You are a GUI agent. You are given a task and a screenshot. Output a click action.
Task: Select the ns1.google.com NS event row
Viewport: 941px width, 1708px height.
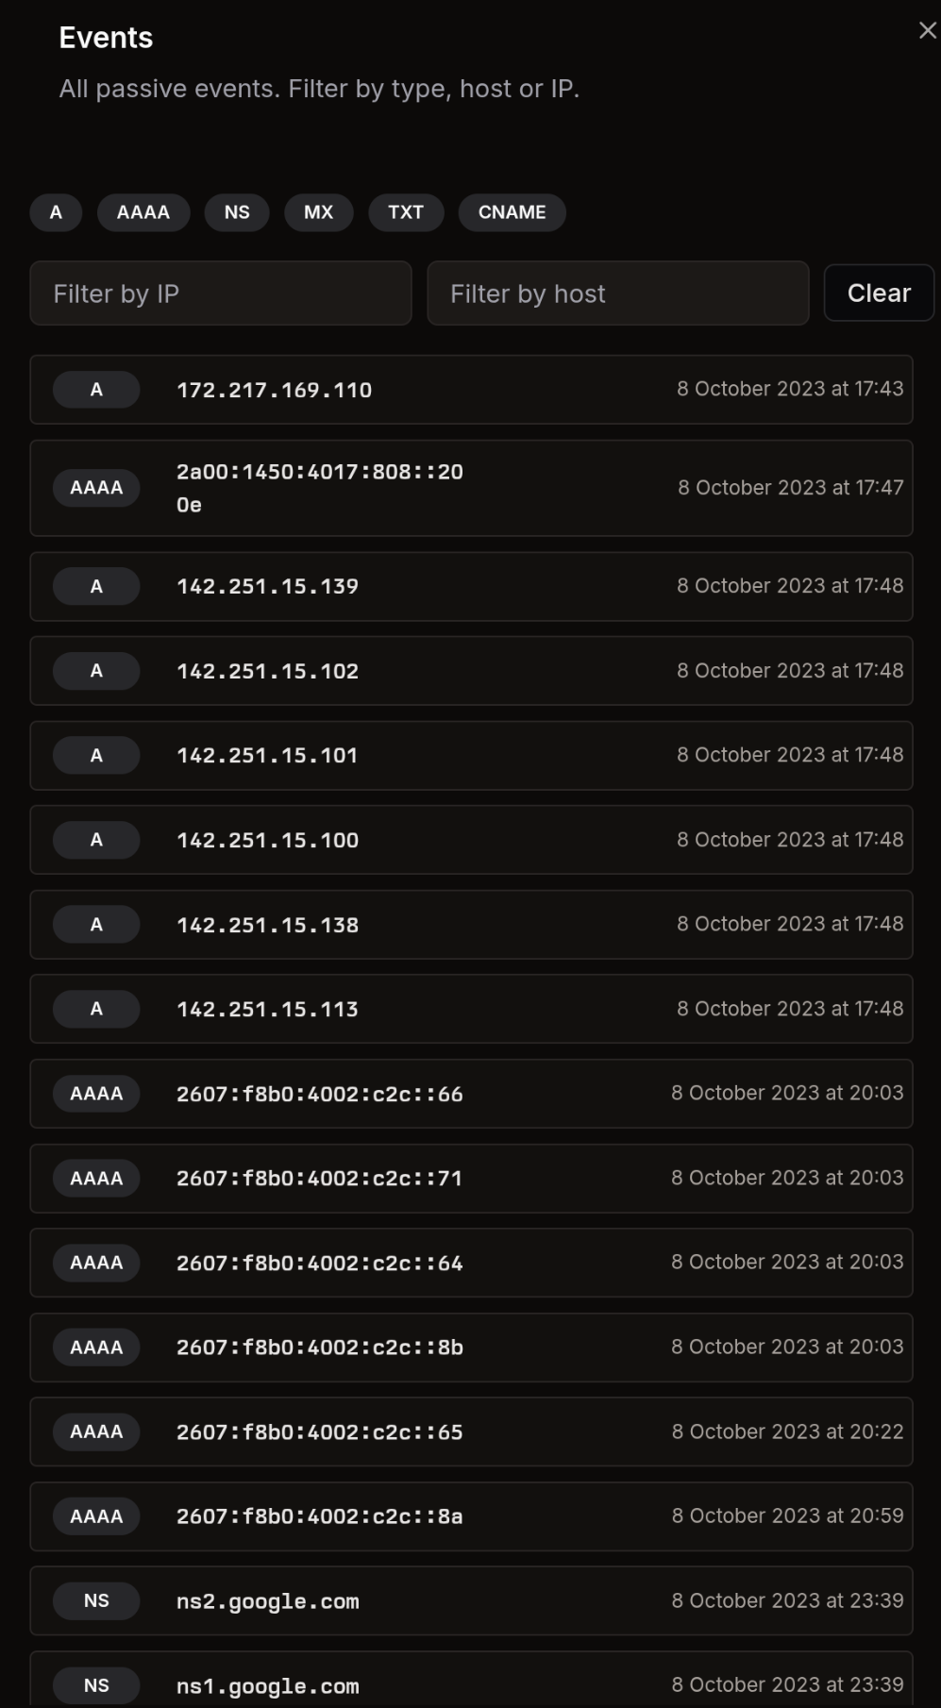pos(471,1685)
